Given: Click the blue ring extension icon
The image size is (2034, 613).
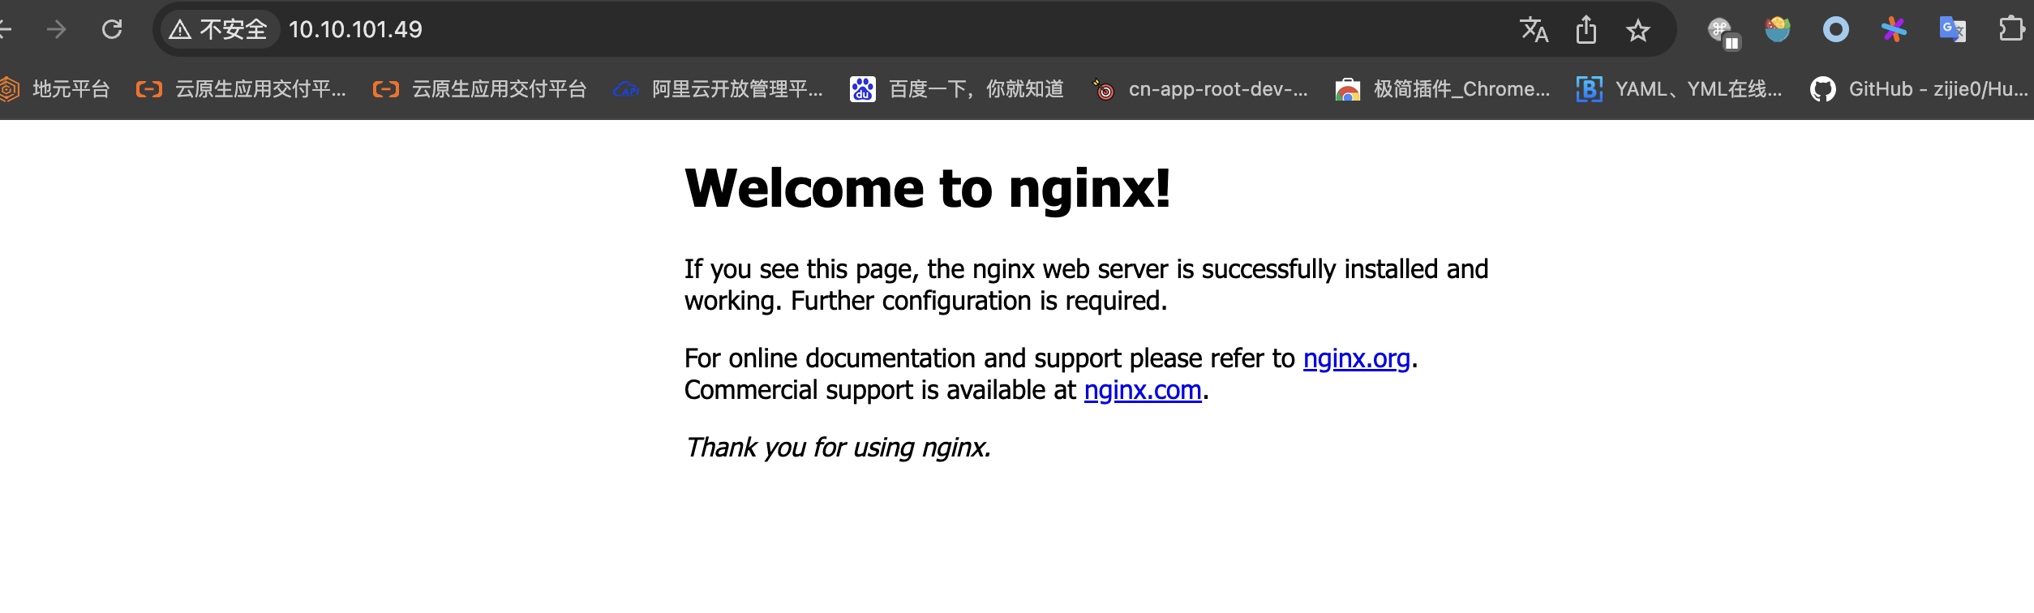Looking at the screenshot, I should point(1835,30).
